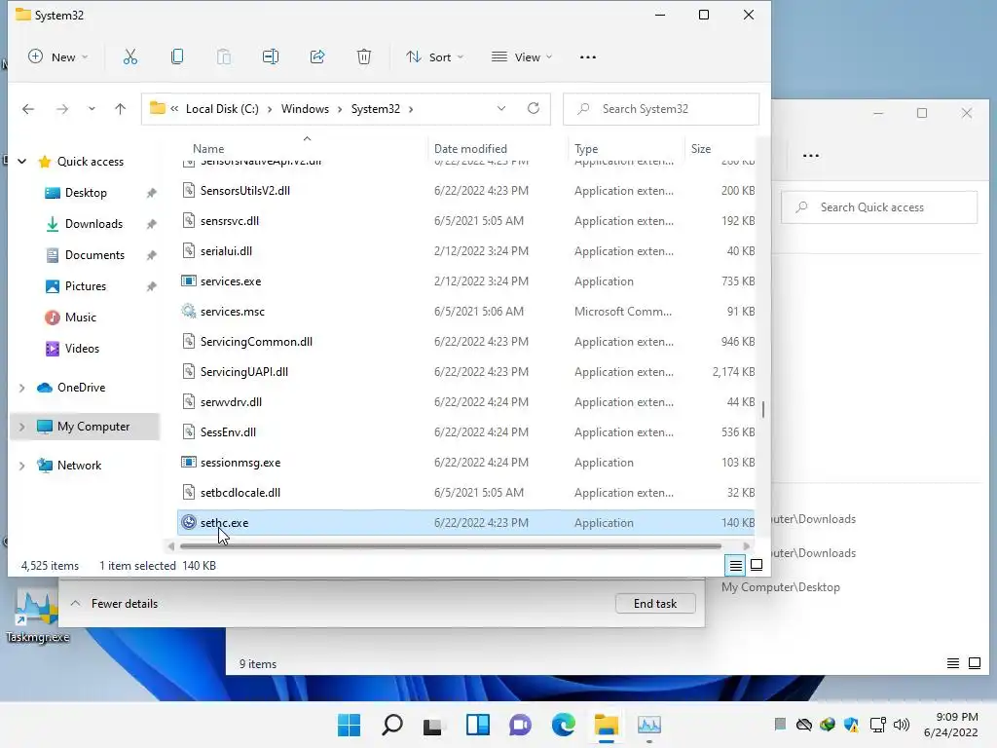This screenshot has height=748, width=997.
Task: Click System32 breadcrumb in address bar
Action: coord(375,109)
